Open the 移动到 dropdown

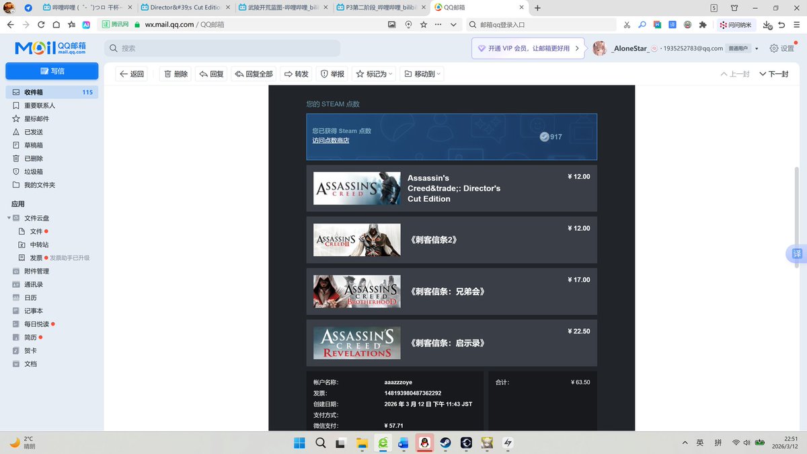tap(422, 74)
